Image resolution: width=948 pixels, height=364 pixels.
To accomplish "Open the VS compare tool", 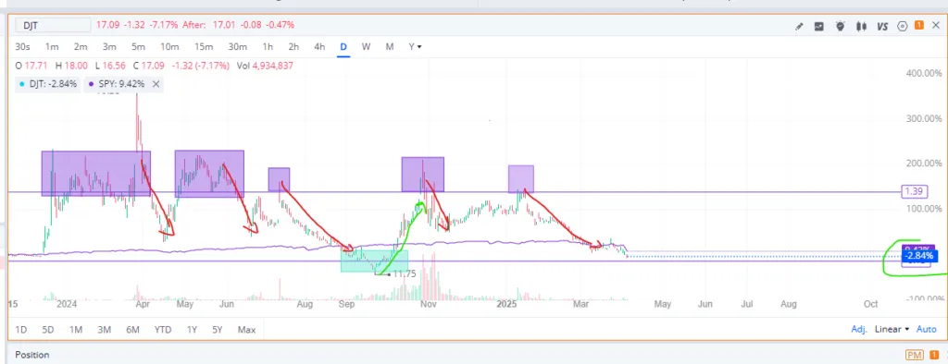I will tap(882, 26).
